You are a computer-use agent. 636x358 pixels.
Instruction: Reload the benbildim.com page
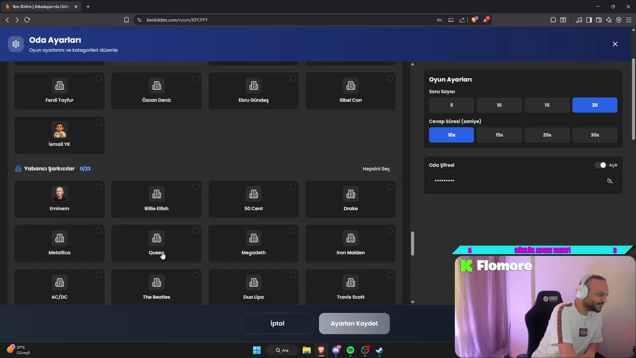(x=27, y=20)
